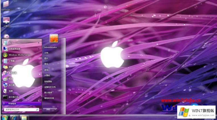
Task: Launch Remote Desktop Connection (远程桌面连接)
Action: click(22, 49)
